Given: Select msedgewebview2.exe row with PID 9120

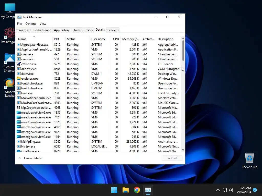Looking at the screenshot, I should [x=99, y=132].
